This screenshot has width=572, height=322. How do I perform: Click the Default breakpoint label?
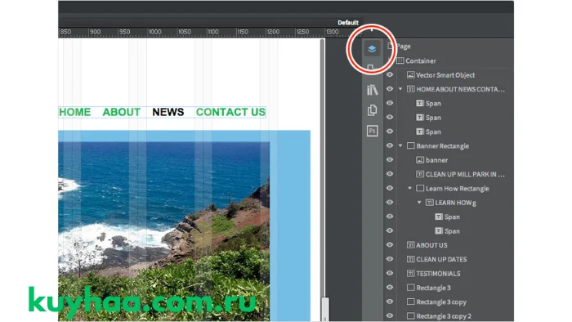(x=348, y=23)
